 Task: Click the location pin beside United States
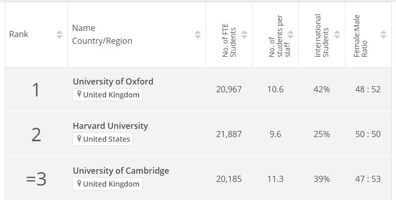tap(79, 139)
